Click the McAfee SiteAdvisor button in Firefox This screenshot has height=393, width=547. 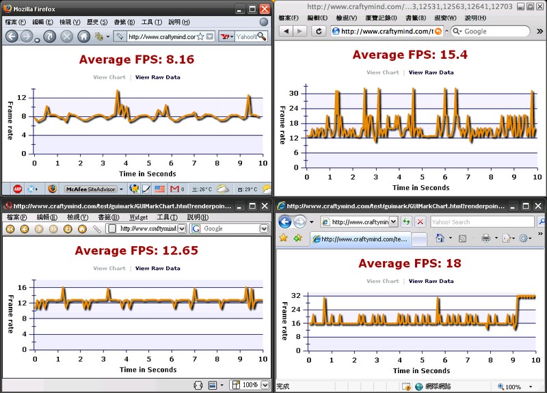90,189
